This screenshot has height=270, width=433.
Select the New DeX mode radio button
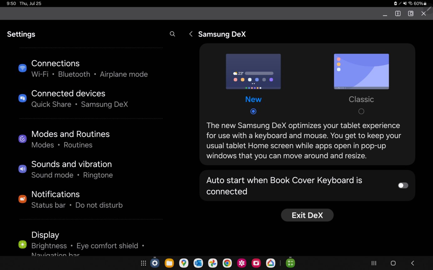tap(253, 111)
